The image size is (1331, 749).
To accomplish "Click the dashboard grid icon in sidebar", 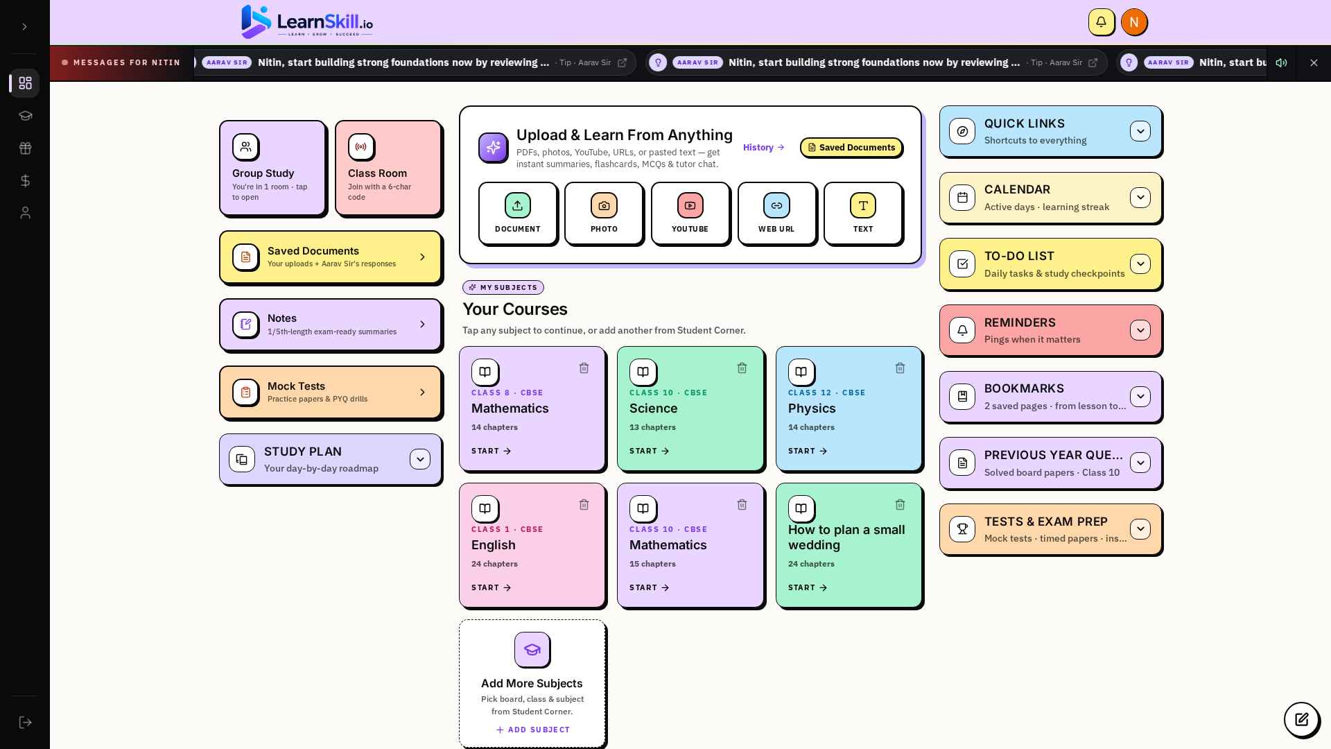I will point(25,83).
